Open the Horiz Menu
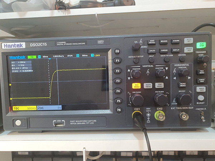Screen dimensions: 215x161 click(182, 84)
